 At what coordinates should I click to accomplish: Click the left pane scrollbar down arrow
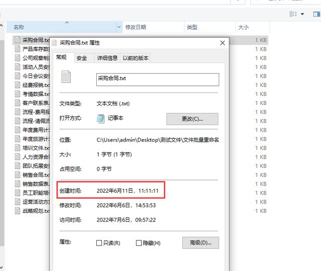2,267
